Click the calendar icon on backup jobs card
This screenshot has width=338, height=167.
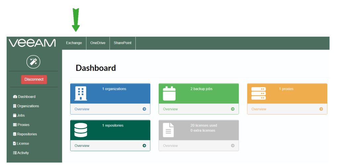point(169,93)
